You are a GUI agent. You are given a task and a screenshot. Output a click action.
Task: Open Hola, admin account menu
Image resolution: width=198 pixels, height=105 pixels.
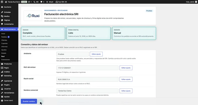pos(191,2)
